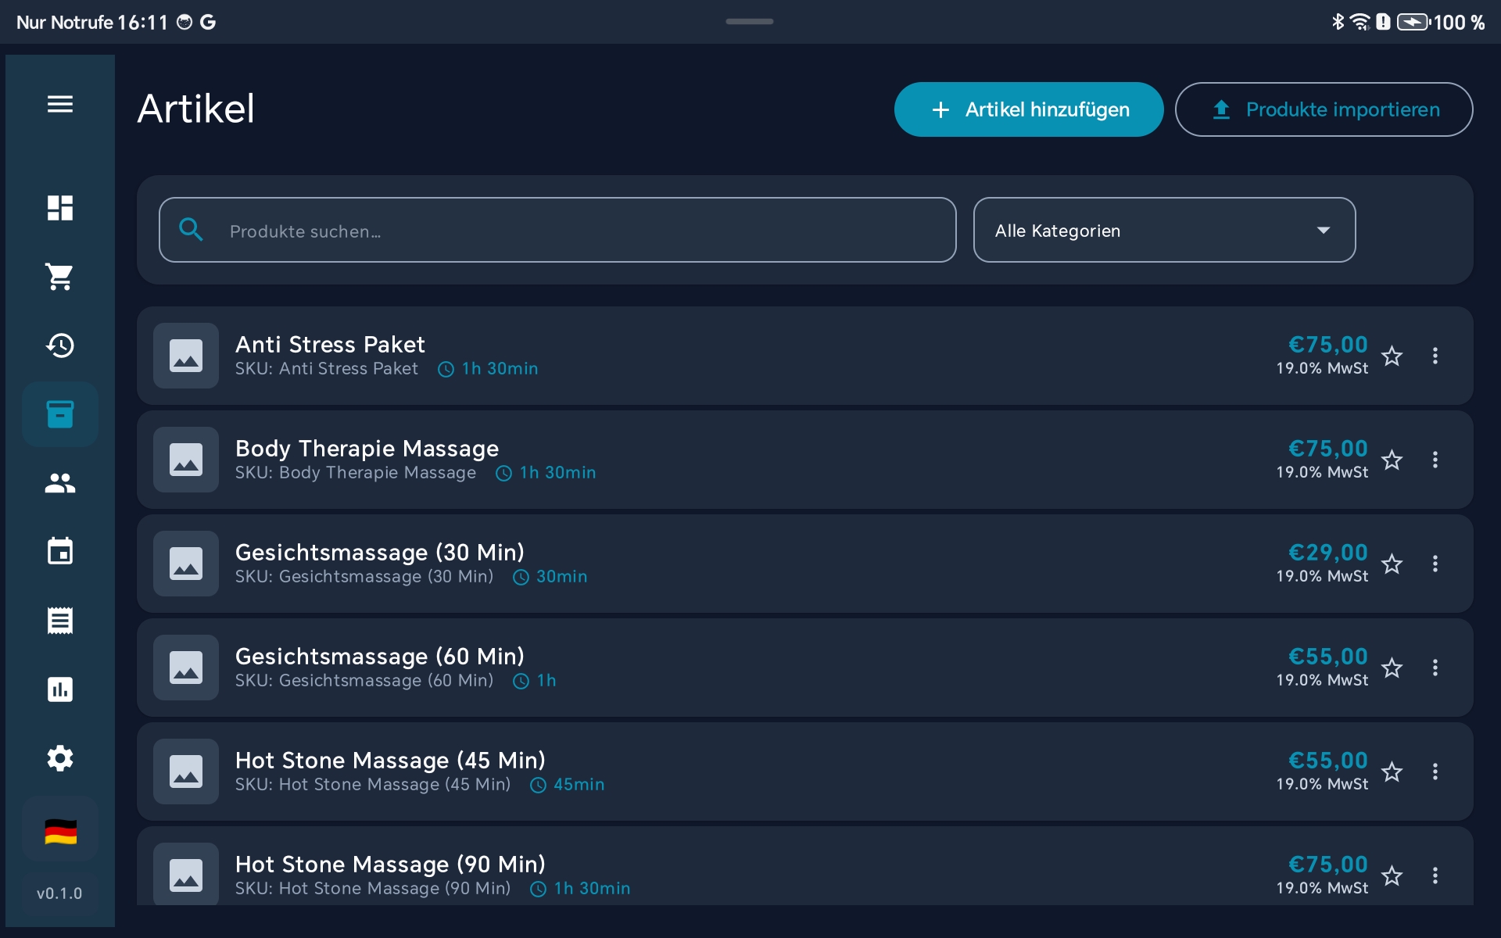This screenshot has height=938, width=1501.
Task: Open the calendar section in sidebar
Action: (x=60, y=552)
